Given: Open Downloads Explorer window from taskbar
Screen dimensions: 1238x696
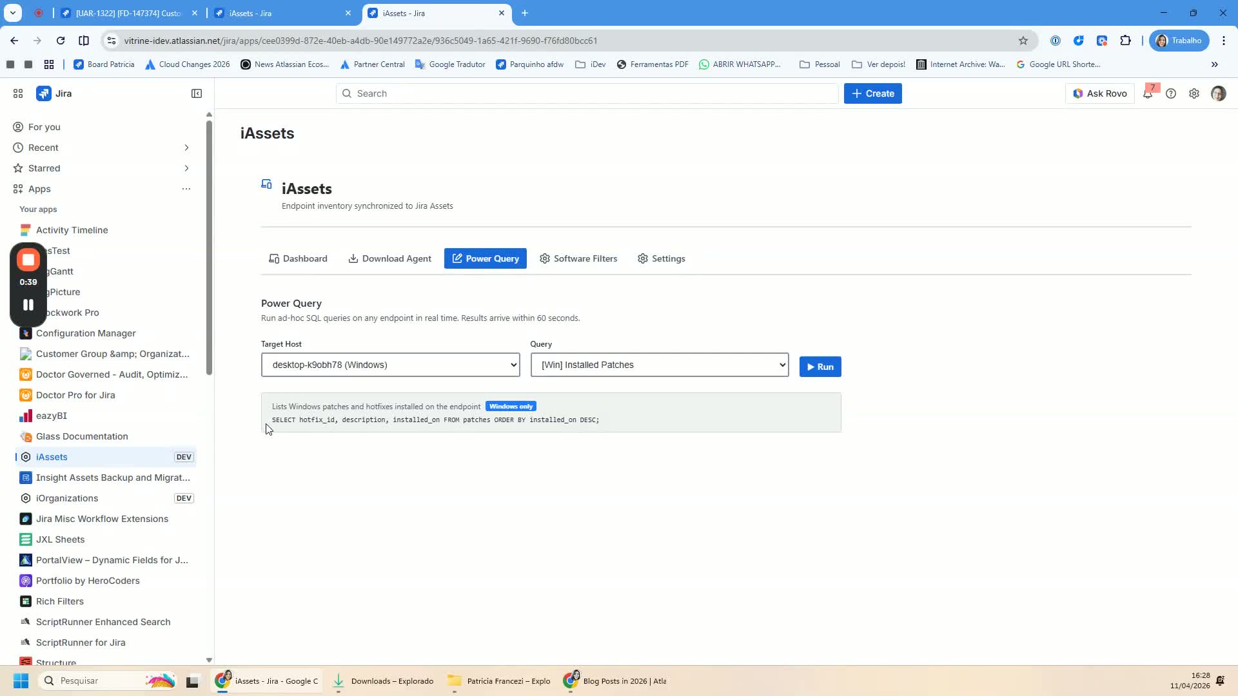Looking at the screenshot, I should pyautogui.click(x=384, y=681).
